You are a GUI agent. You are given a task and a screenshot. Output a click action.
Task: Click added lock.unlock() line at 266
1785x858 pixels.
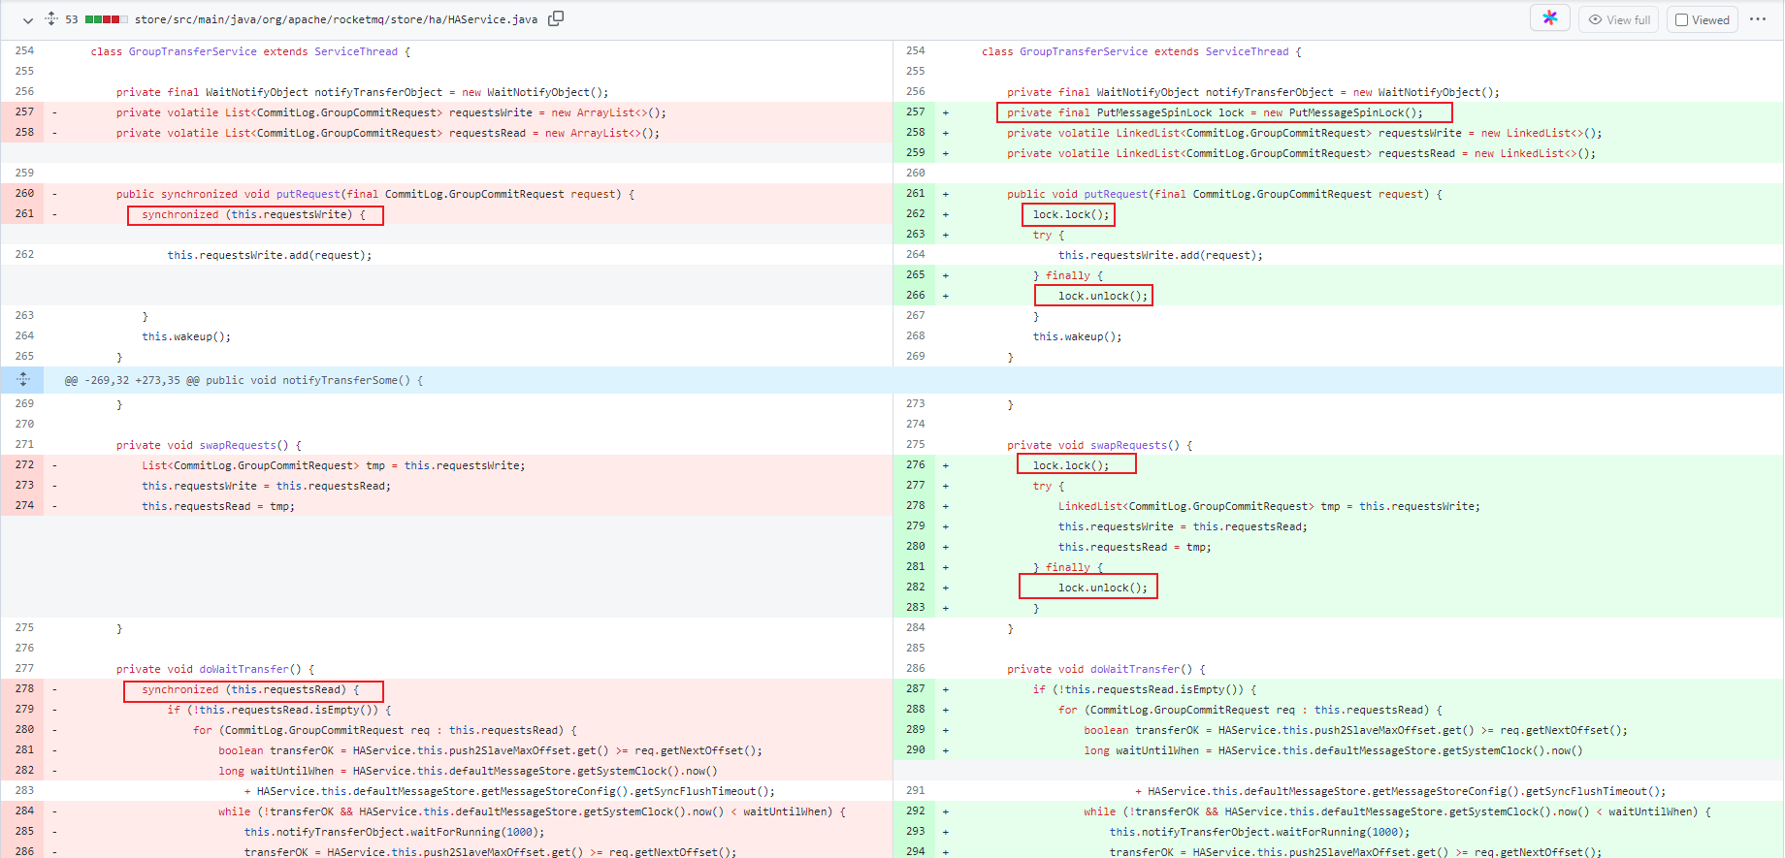[1103, 296]
